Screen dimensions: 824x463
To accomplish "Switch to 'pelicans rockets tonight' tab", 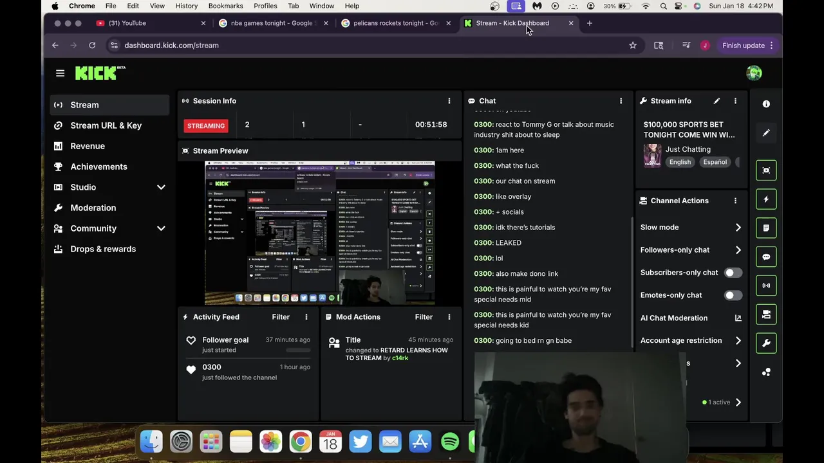I will [395, 23].
